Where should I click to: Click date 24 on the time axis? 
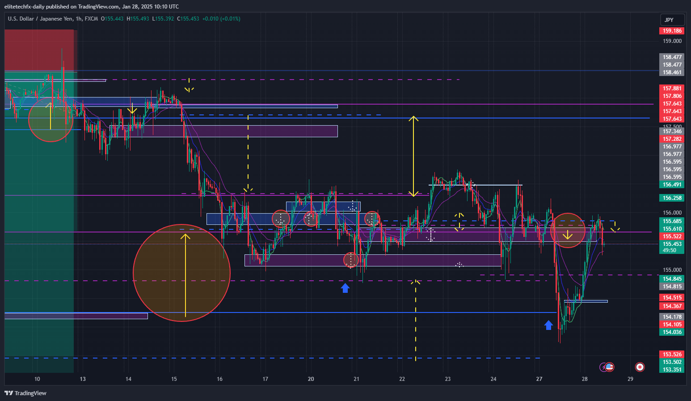[x=493, y=379]
